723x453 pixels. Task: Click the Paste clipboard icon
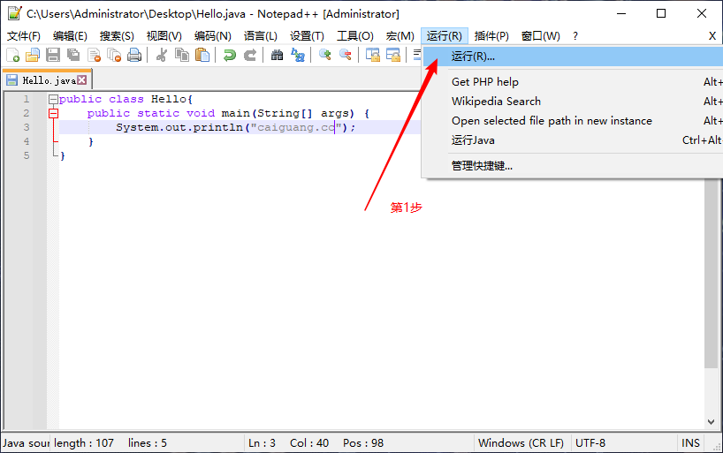202,55
